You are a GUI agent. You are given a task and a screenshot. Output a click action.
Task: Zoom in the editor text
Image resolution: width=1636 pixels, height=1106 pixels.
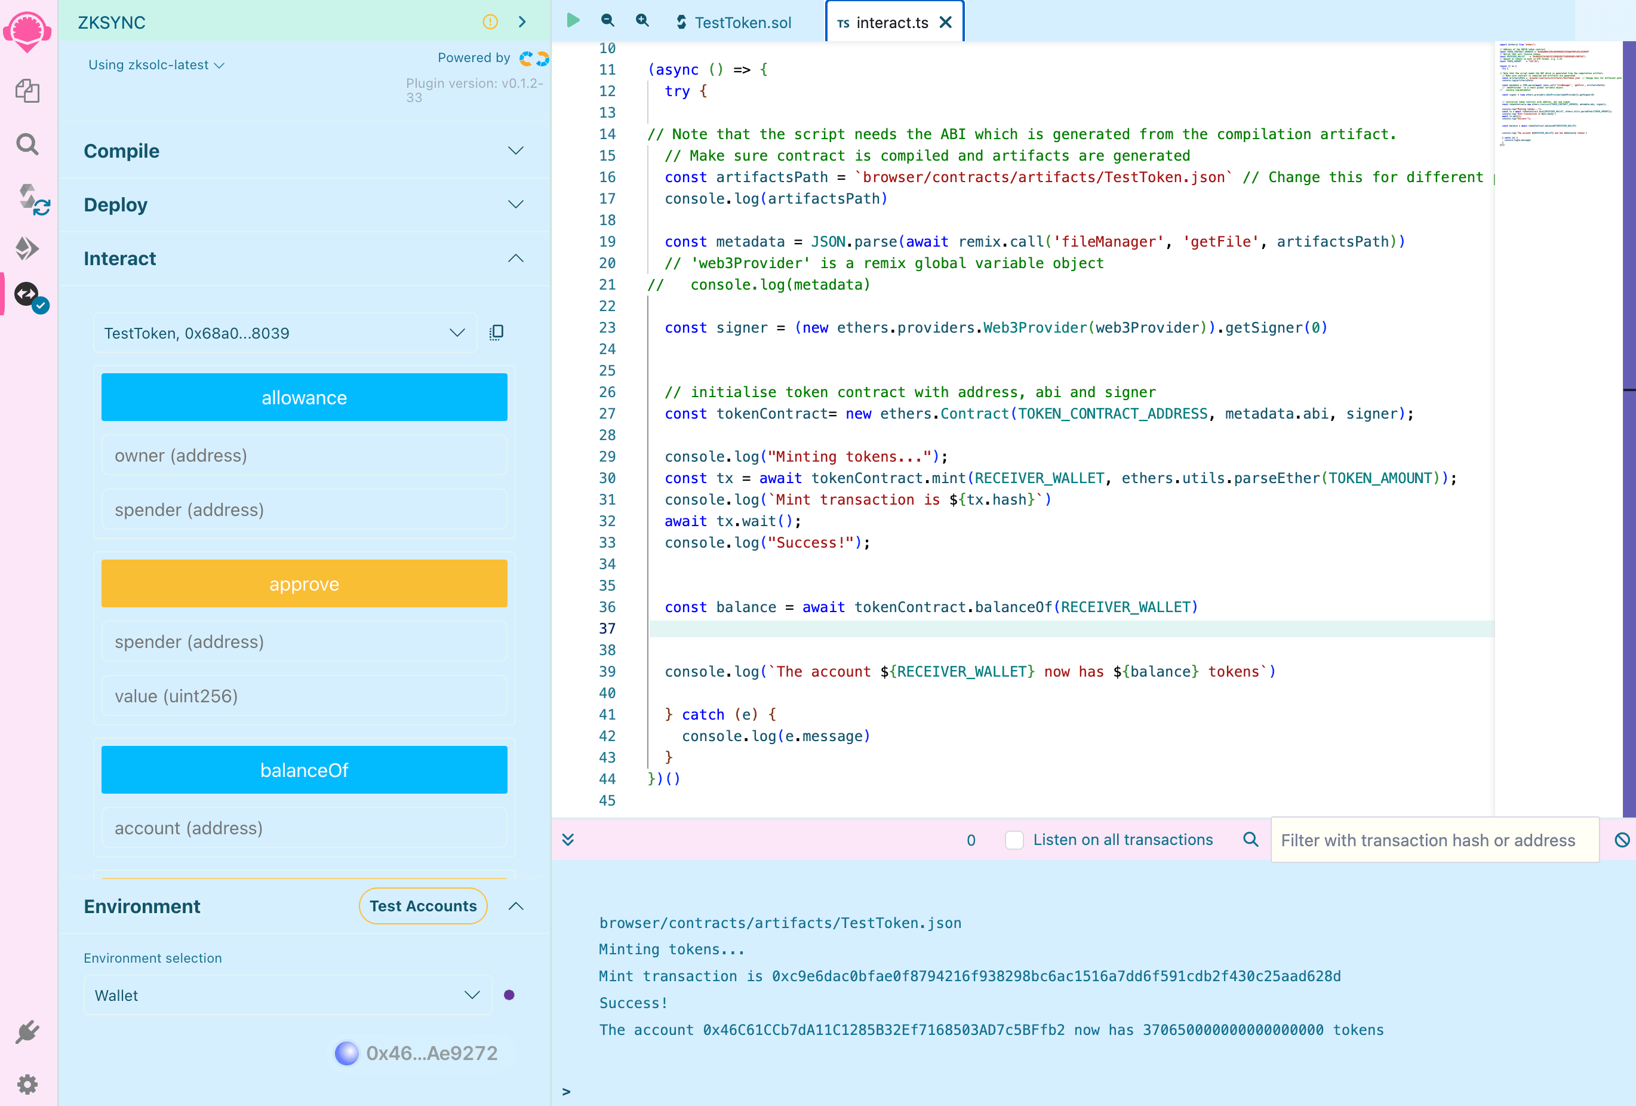[642, 21]
